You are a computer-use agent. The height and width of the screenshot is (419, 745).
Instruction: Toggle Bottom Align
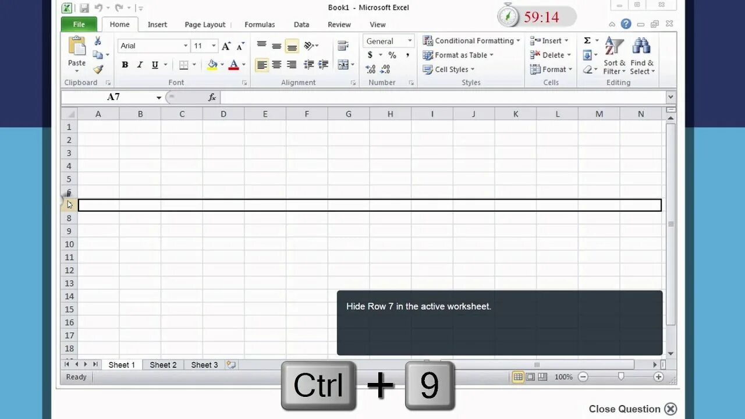pyautogui.click(x=292, y=46)
